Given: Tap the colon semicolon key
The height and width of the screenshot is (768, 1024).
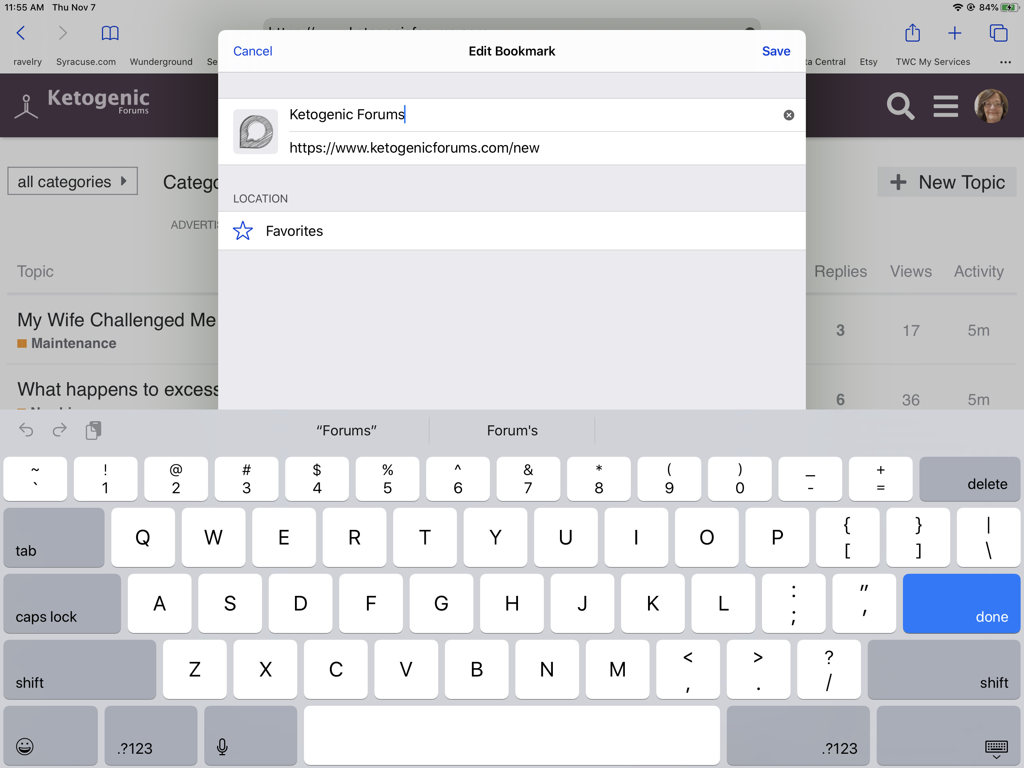Looking at the screenshot, I should tap(793, 603).
